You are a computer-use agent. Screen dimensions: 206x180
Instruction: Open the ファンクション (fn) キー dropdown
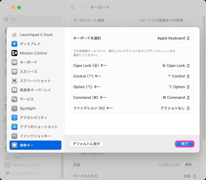[x=175, y=108]
